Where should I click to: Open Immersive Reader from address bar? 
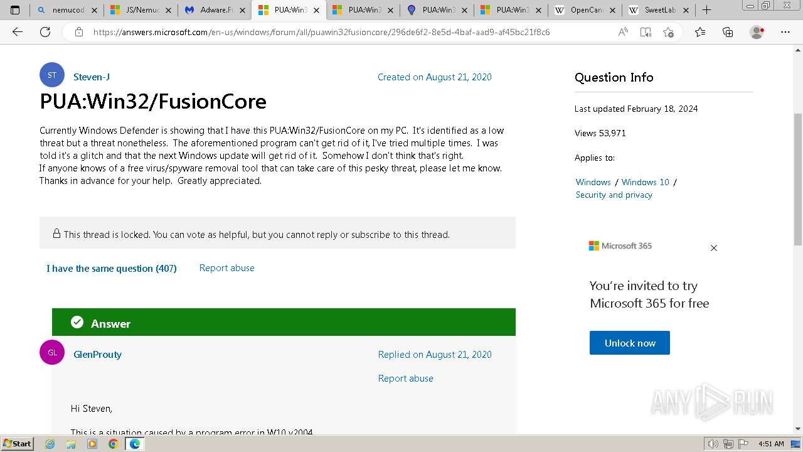click(646, 32)
